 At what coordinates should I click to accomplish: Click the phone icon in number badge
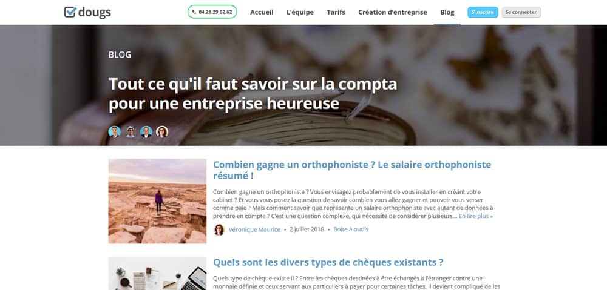coord(194,12)
